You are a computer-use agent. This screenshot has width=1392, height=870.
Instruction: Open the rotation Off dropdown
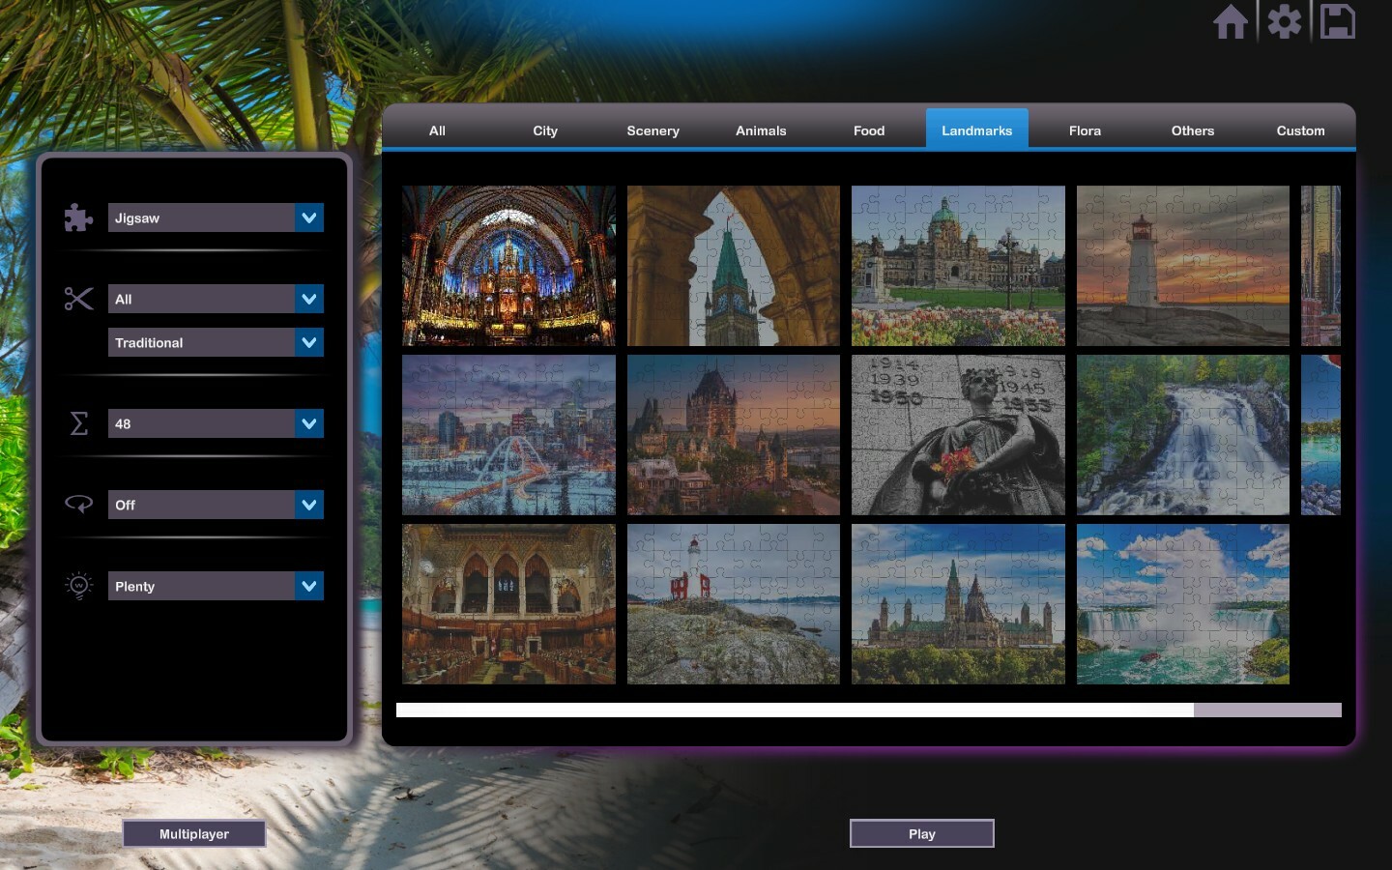(x=215, y=504)
